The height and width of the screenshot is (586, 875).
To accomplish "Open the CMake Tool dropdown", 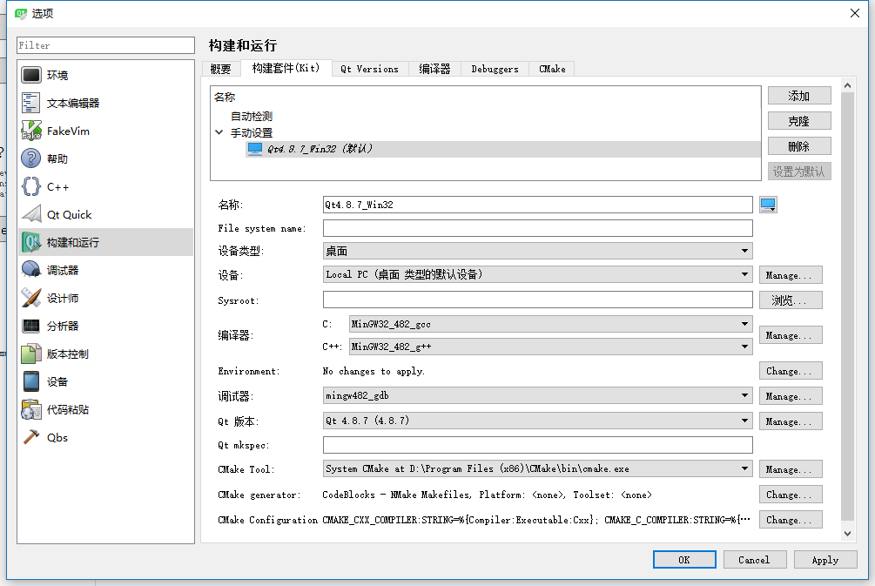I will click(537, 468).
